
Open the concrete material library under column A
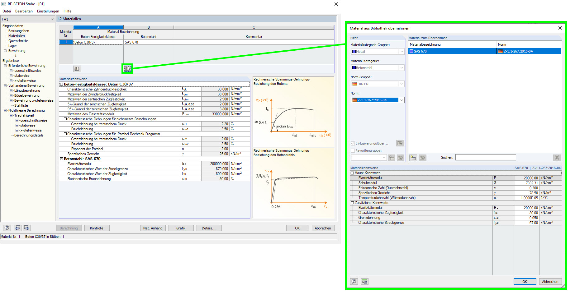[77, 69]
